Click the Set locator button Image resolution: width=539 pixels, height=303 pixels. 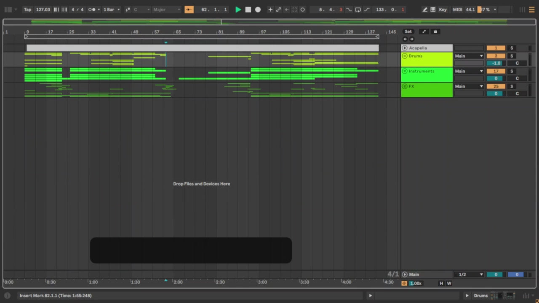pos(408,32)
